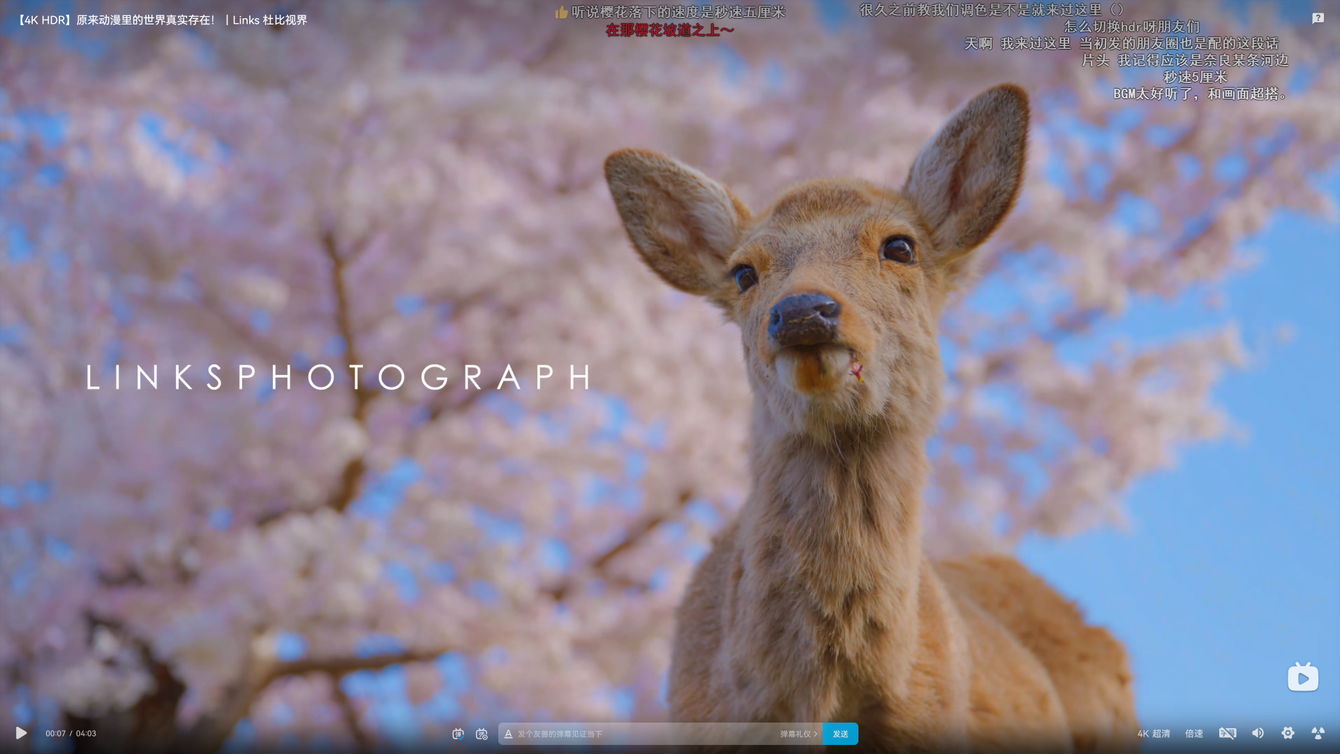1340x754 pixels.
Task: Open the 弹幕礼仪 etiquette link
Action: [798, 734]
